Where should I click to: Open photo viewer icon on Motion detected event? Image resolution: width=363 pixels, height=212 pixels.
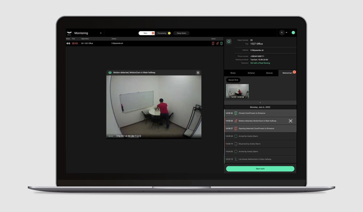coord(290,121)
